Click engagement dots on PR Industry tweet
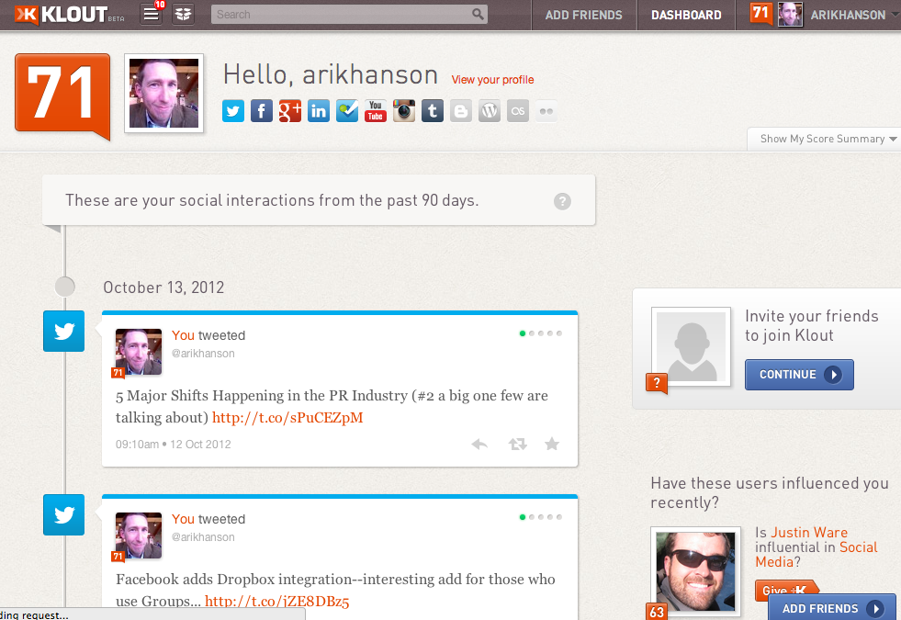The width and height of the screenshot is (901, 620). (540, 333)
